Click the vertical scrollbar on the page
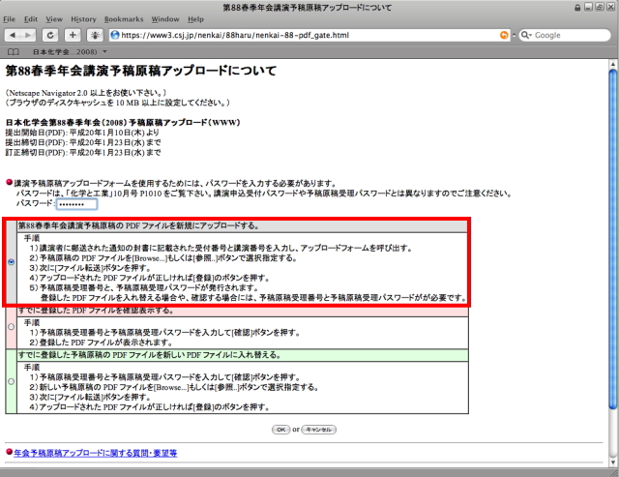This screenshot has height=477, width=619. click(612, 242)
